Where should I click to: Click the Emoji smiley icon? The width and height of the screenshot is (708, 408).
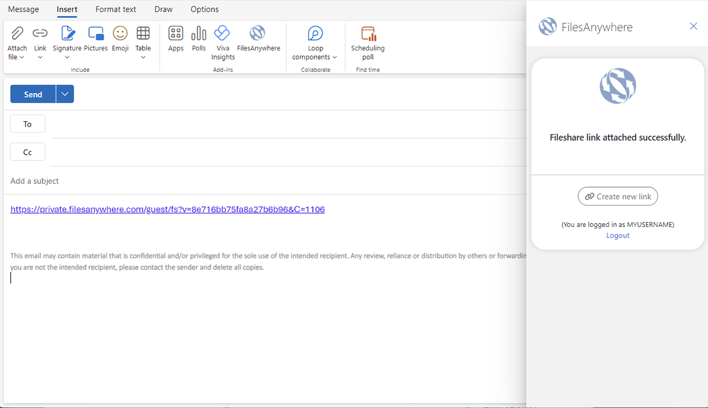[120, 34]
